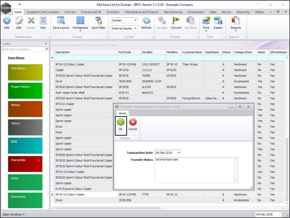Click the red Cancel icon in dialog

pyautogui.click(x=132, y=122)
